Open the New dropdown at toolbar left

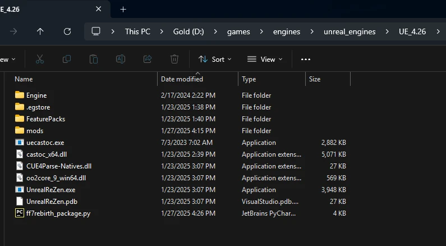point(8,59)
